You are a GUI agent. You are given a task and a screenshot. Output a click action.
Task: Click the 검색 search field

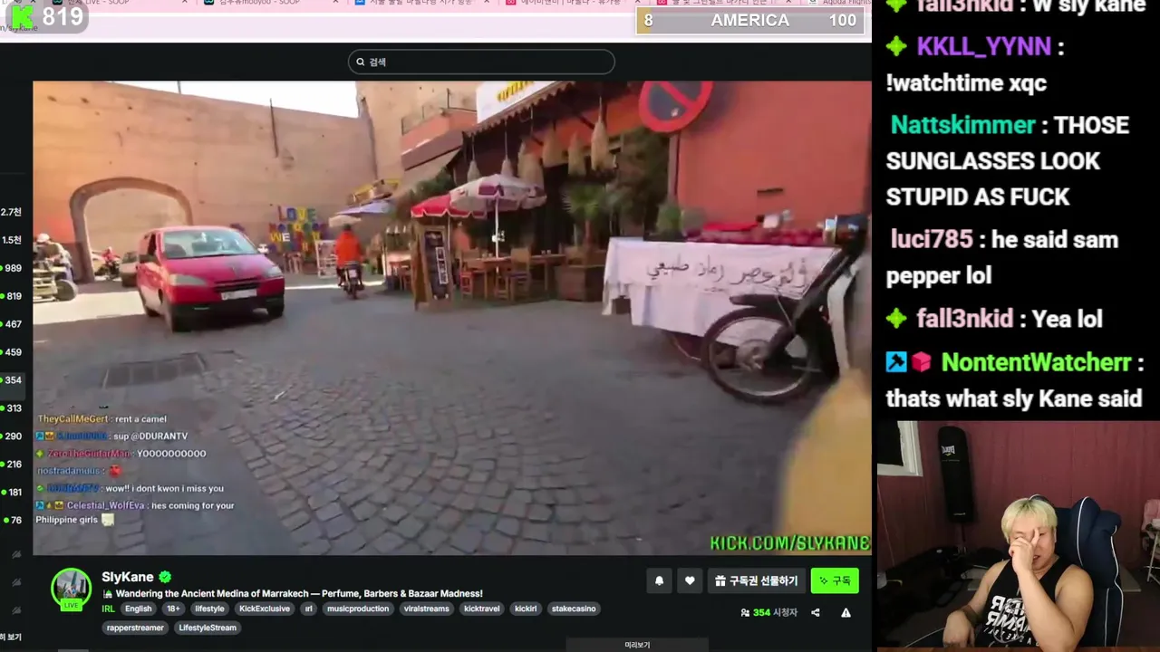pyautogui.click(x=481, y=62)
